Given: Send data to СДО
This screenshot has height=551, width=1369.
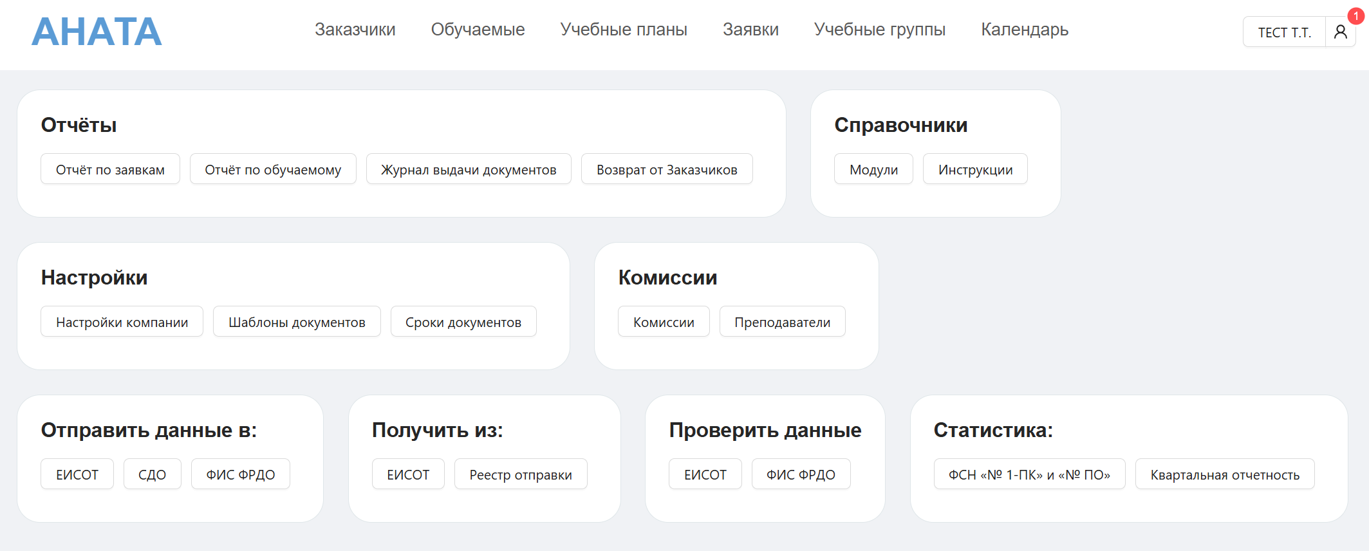Looking at the screenshot, I should click(152, 474).
